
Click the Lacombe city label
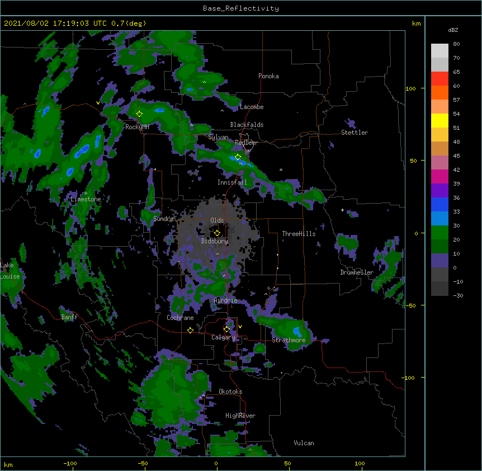click(252, 107)
